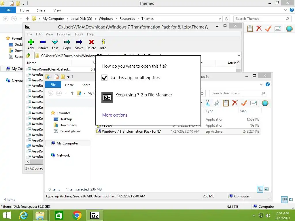
Task: Click the shell globe icon in Themes window
Action: click(289, 28)
